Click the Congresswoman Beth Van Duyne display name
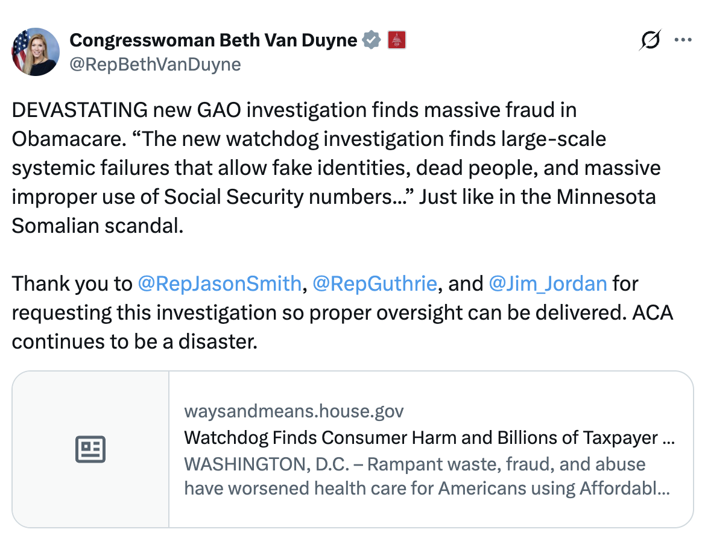 [213, 40]
